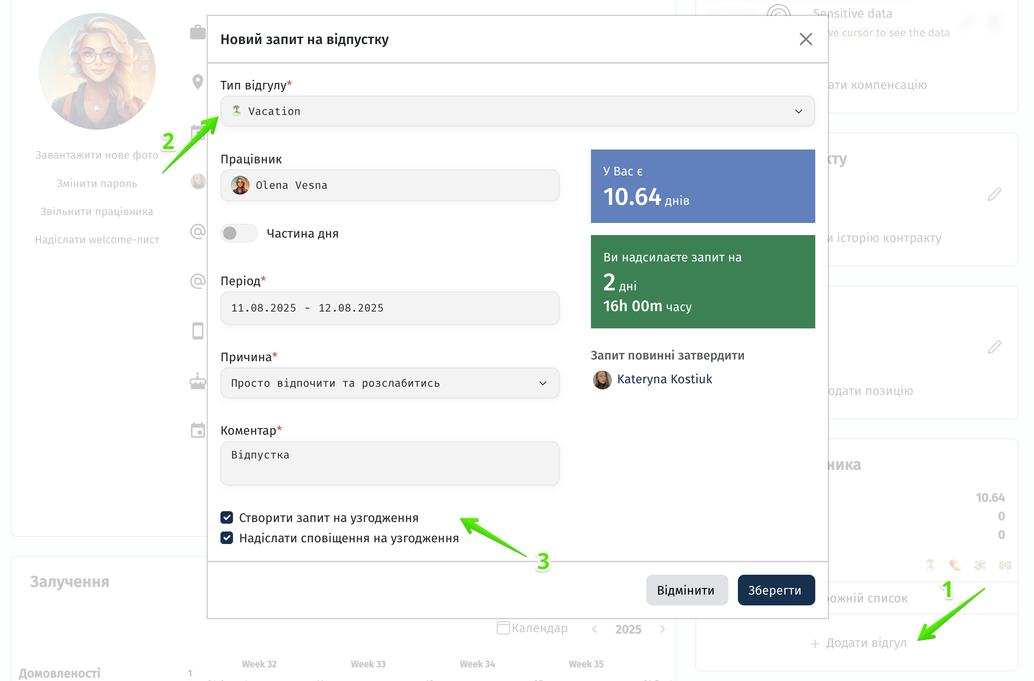Click the palm tree Vacation icon in dropdown
This screenshot has width=1034, height=681.
point(236,111)
